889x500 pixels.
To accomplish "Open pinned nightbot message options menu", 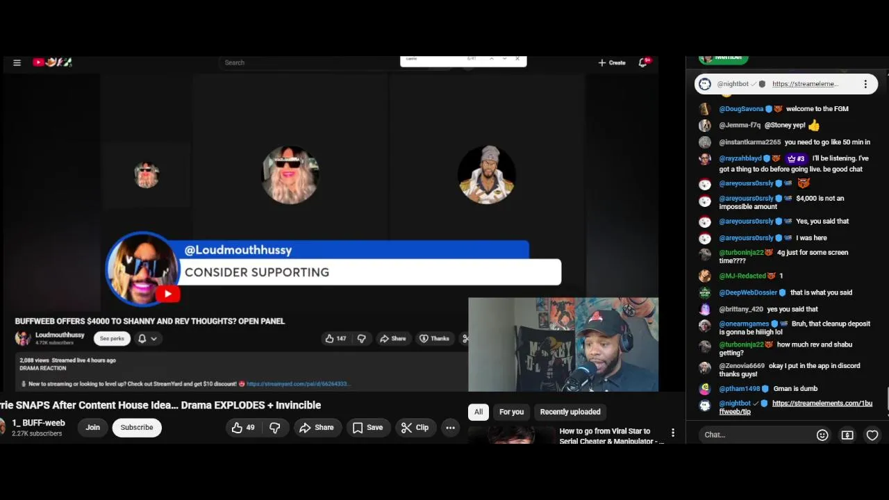I will coord(865,84).
